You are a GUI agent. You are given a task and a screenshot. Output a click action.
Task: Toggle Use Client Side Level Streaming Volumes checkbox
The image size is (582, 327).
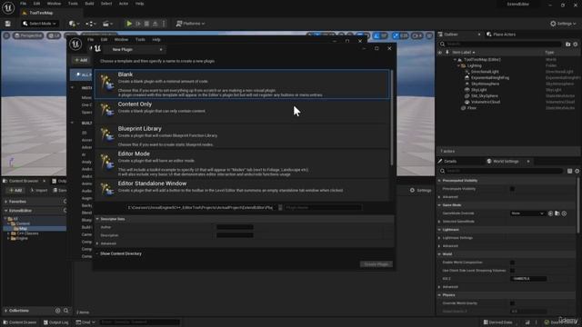tap(512, 271)
